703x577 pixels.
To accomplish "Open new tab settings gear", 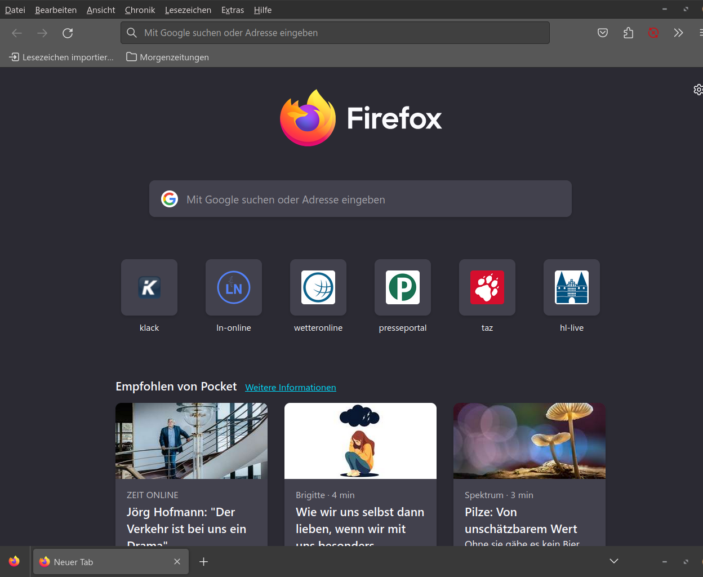I will tap(698, 90).
